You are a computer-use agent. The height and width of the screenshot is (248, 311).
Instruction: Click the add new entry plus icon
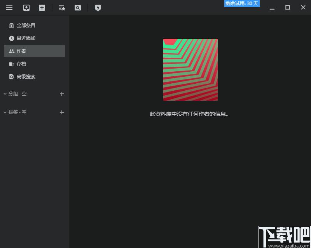pyautogui.click(x=42, y=8)
